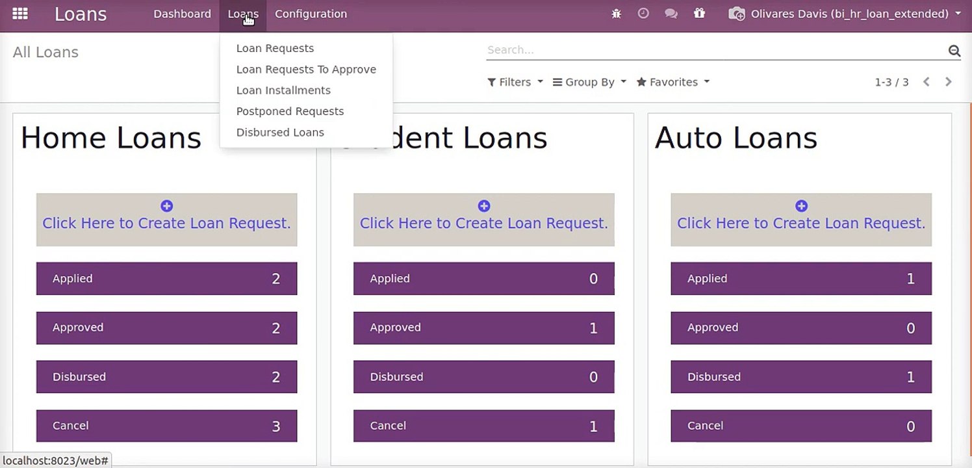The width and height of the screenshot is (972, 468).
Task: Create loan request for Auto Loans
Action: (801, 220)
